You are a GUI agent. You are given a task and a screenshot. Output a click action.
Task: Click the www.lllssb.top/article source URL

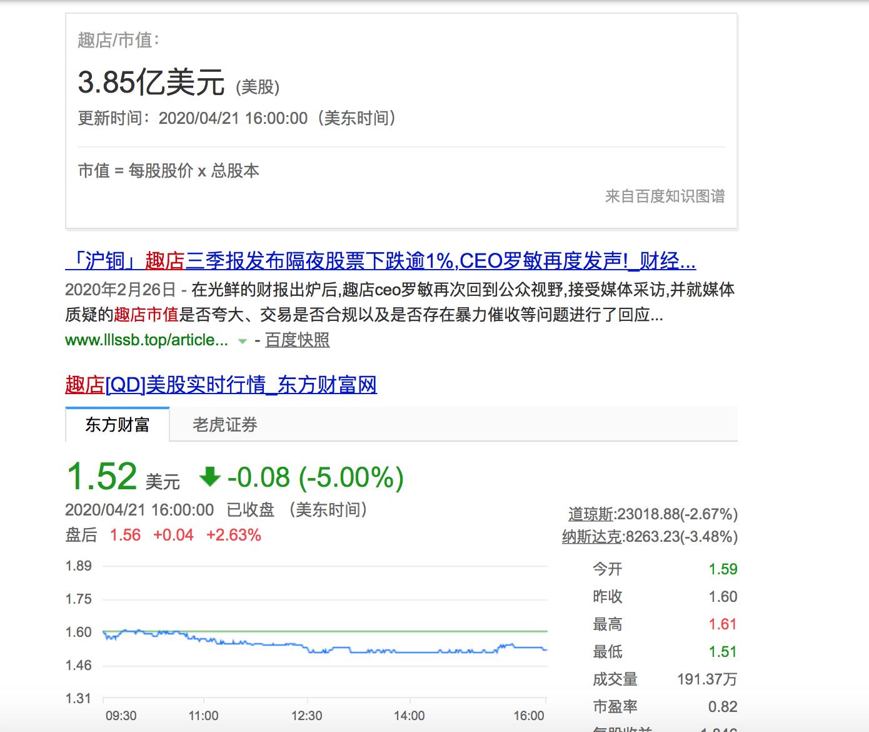coord(146,340)
